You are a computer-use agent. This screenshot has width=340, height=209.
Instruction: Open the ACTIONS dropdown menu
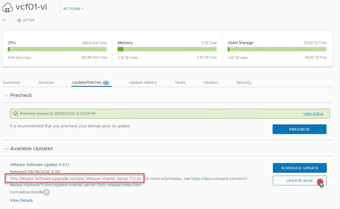click(x=73, y=8)
